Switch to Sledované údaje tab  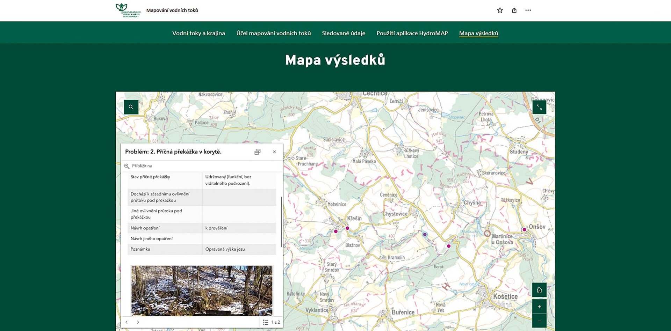point(343,33)
